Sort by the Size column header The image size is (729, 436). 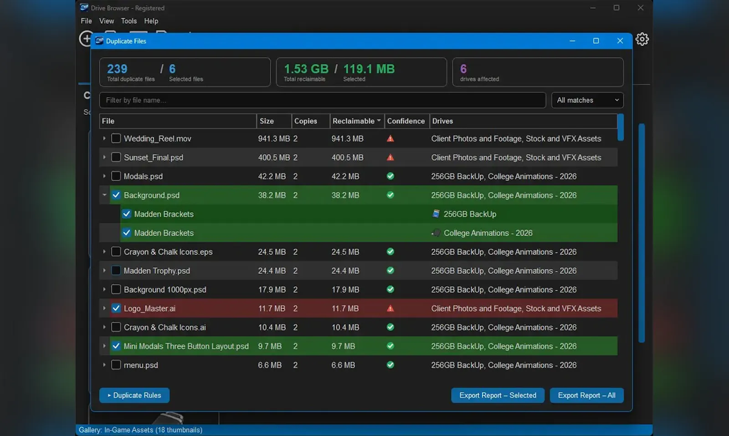274,121
